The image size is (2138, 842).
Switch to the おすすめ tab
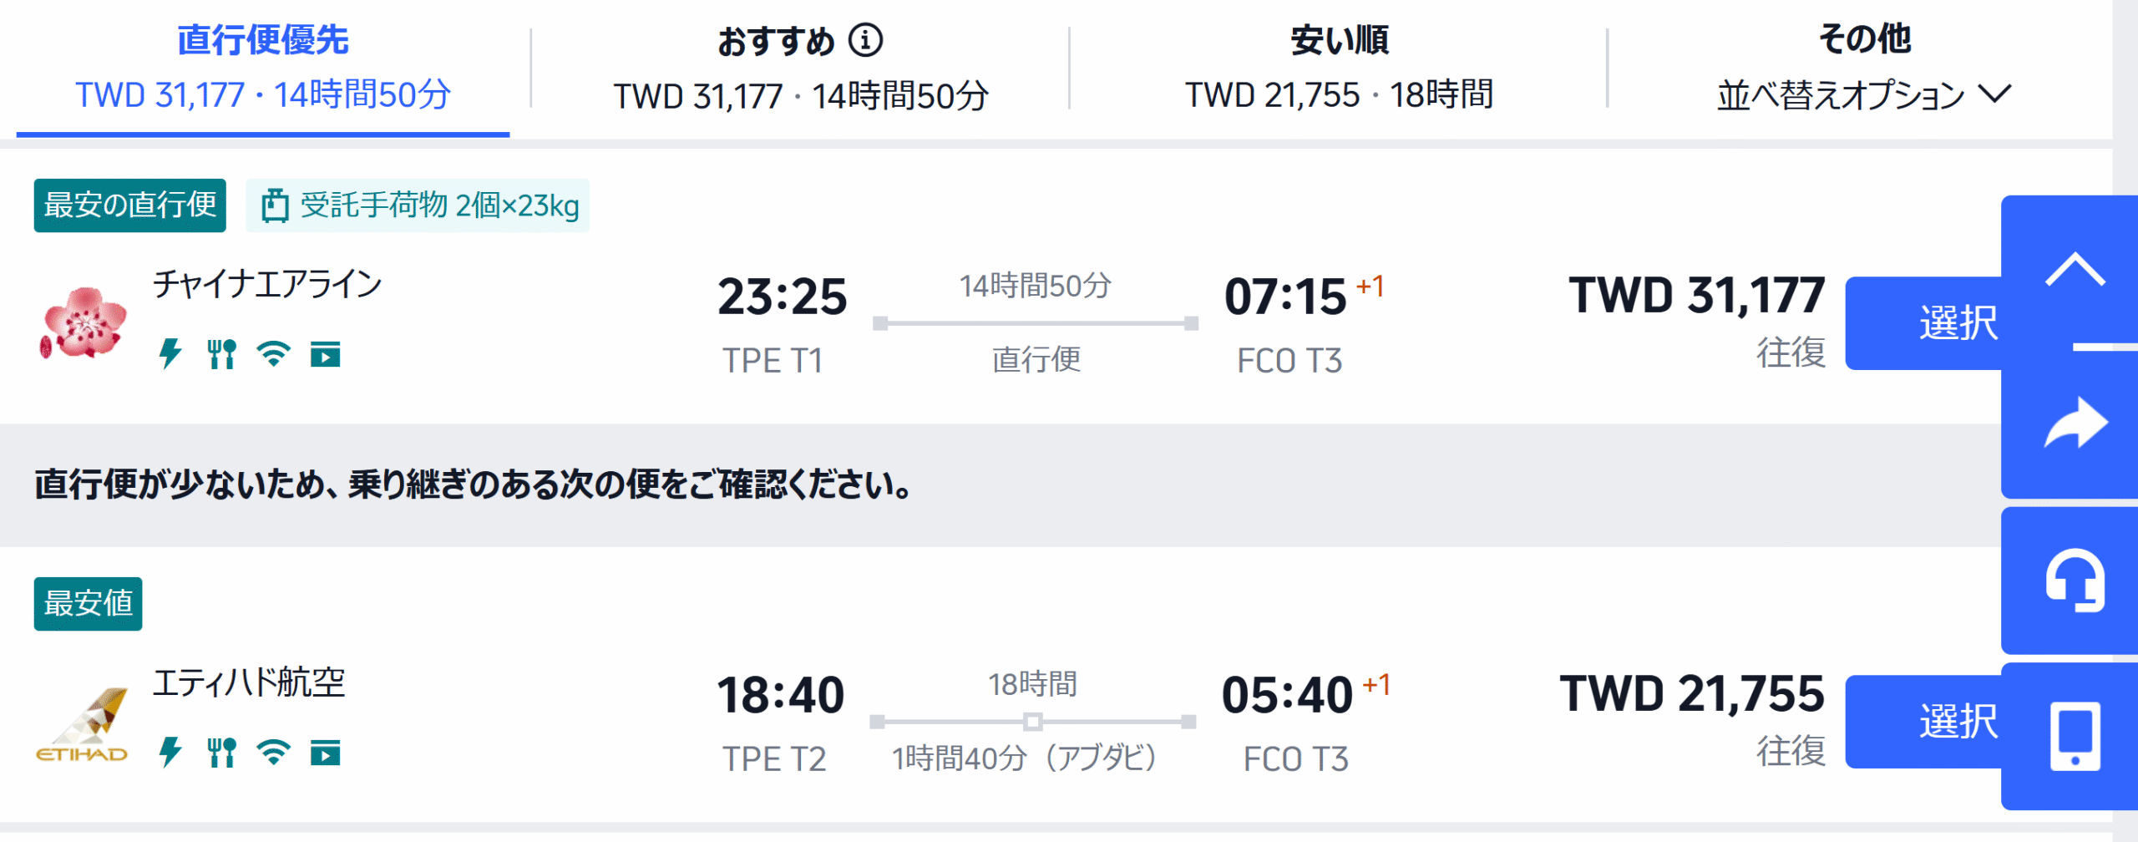(x=800, y=67)
